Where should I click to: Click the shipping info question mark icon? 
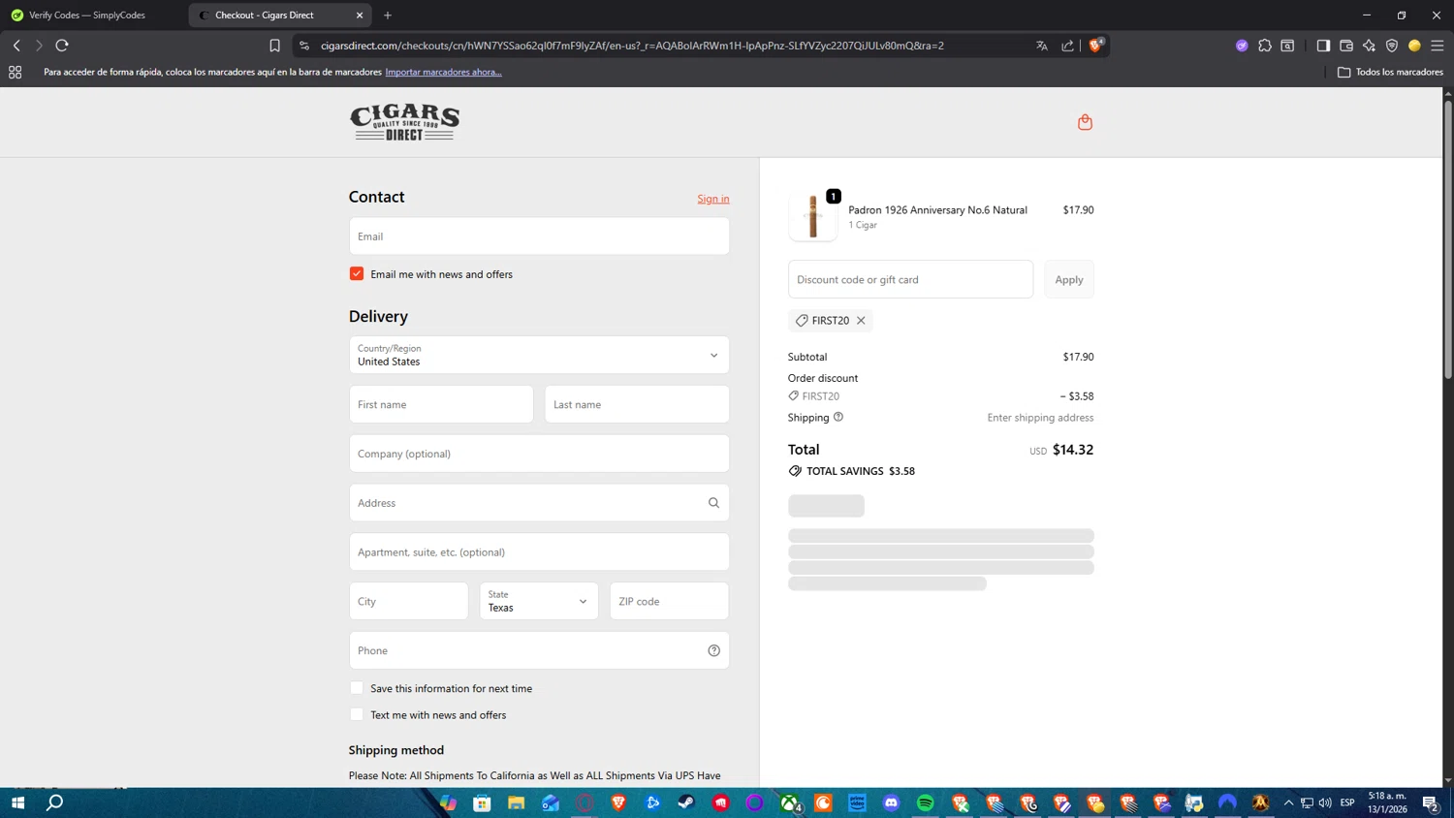point(838,417)
